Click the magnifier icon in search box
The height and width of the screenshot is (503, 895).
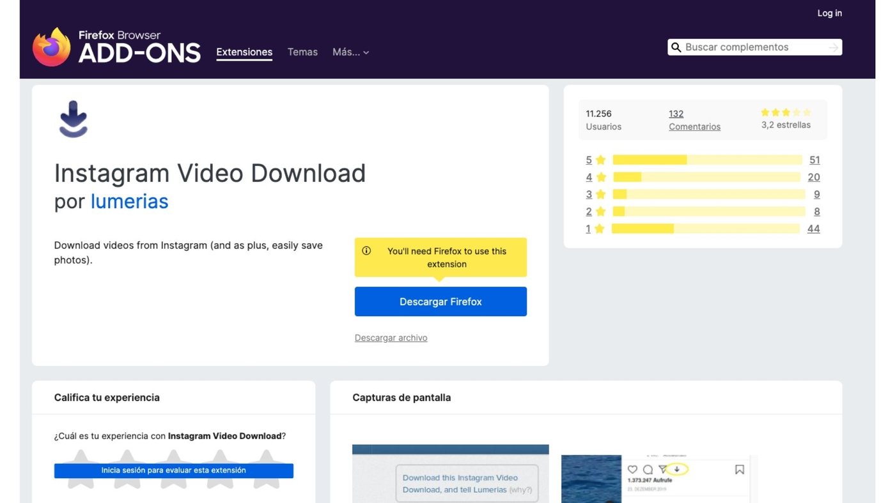676,47
